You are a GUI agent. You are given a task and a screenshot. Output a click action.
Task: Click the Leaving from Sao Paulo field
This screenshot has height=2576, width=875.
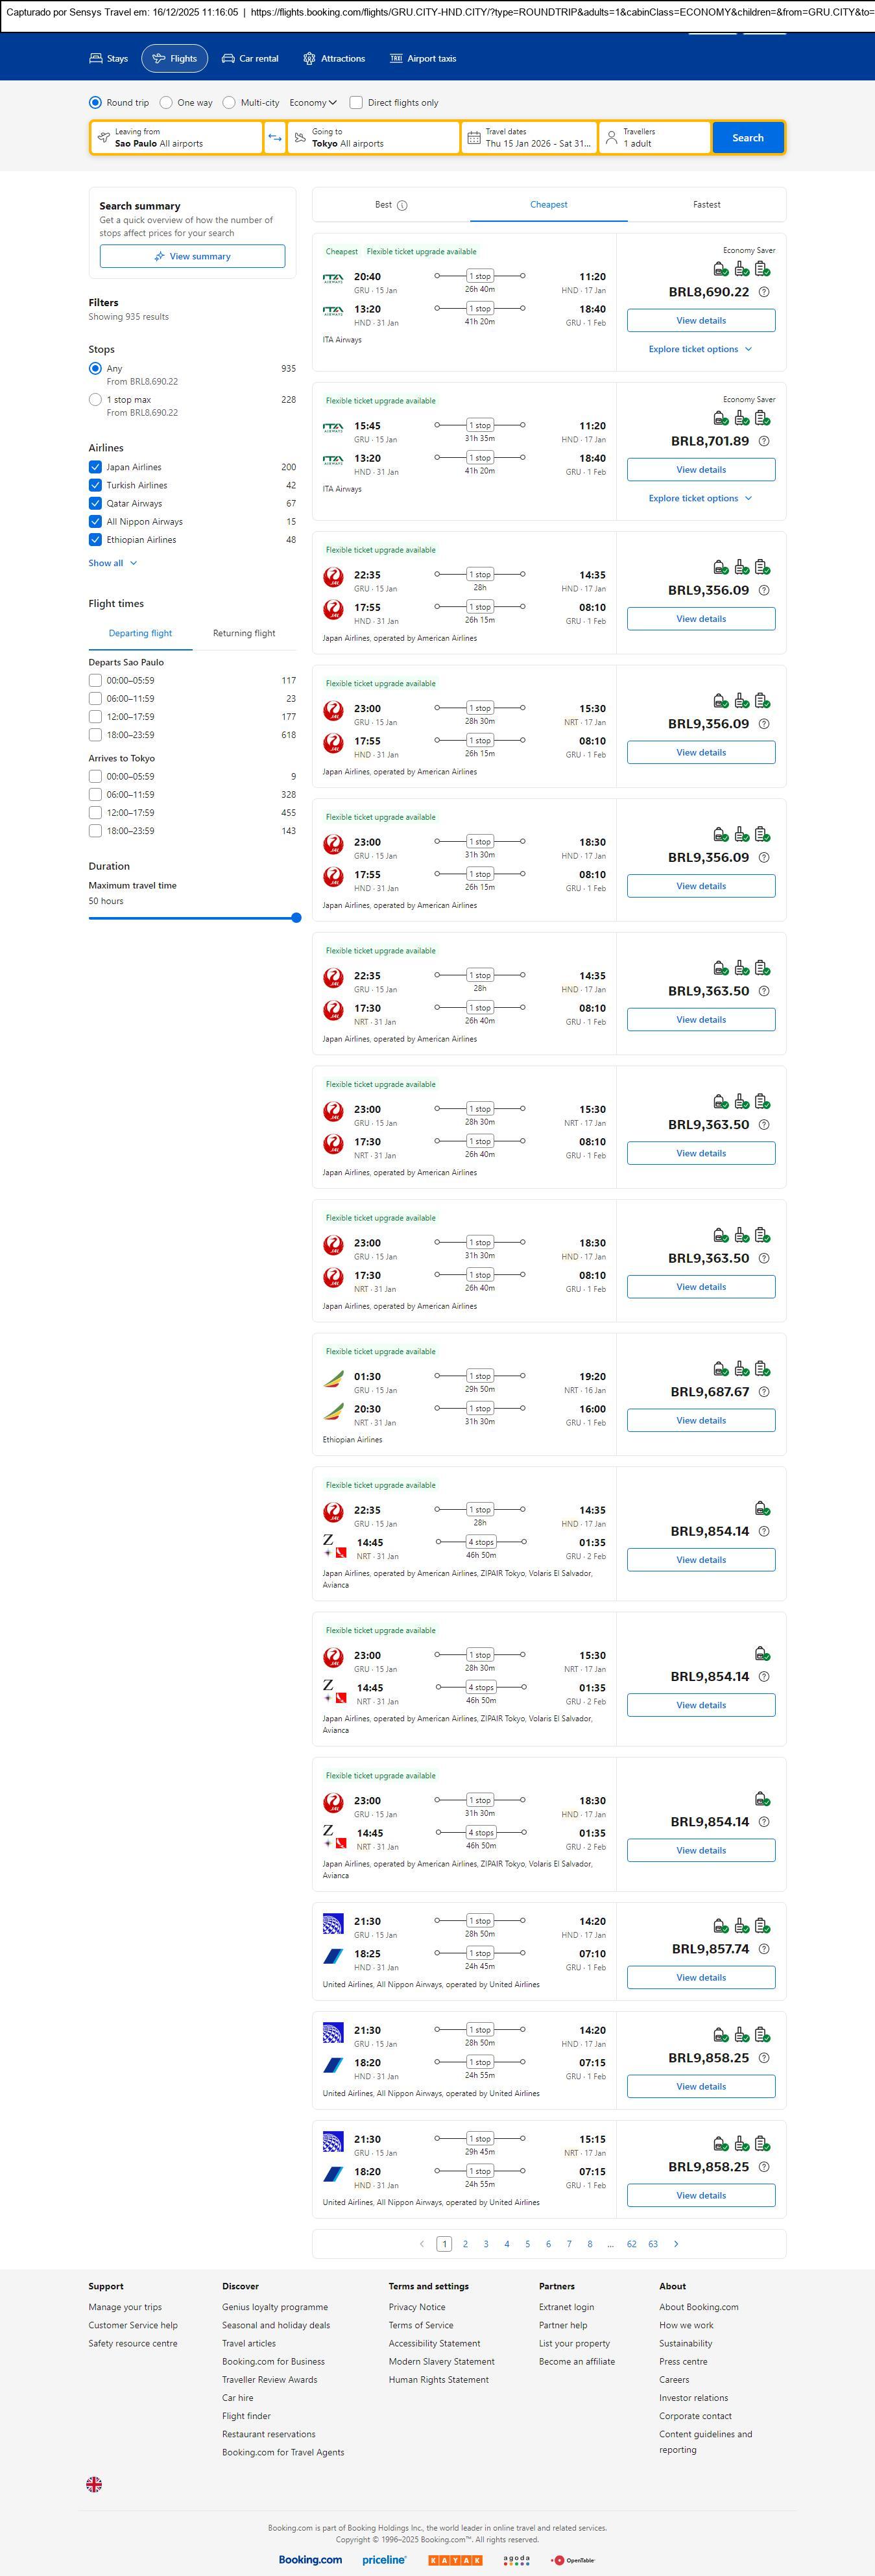(x=178, y=138)
